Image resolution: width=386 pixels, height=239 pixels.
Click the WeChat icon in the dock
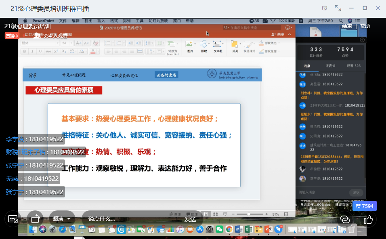219,229
